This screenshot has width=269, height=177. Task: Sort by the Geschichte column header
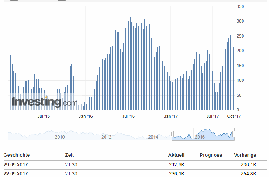pos(17,155)
